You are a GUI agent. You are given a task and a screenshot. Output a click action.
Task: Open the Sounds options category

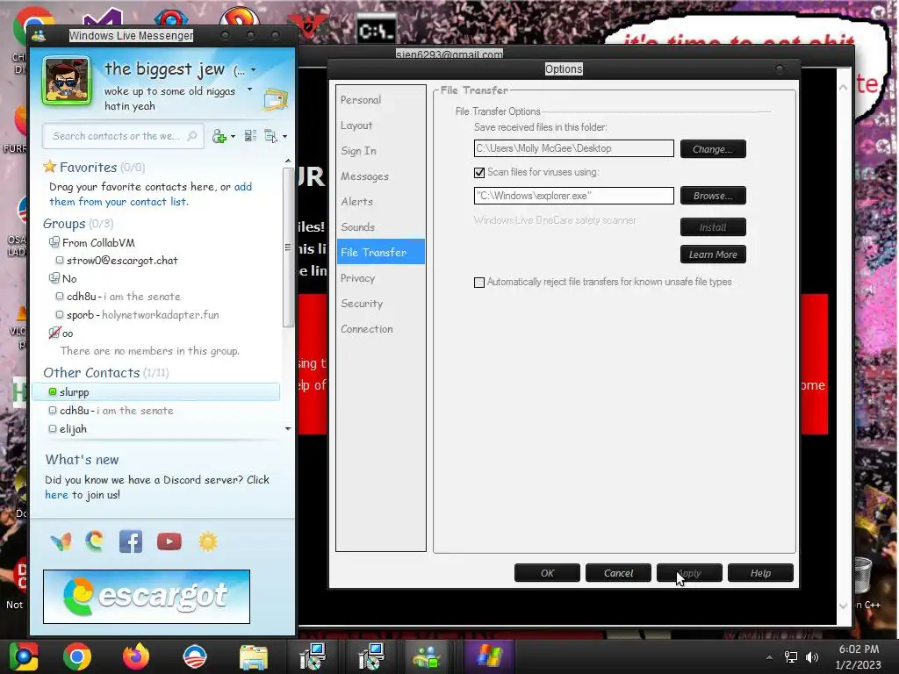380,227
